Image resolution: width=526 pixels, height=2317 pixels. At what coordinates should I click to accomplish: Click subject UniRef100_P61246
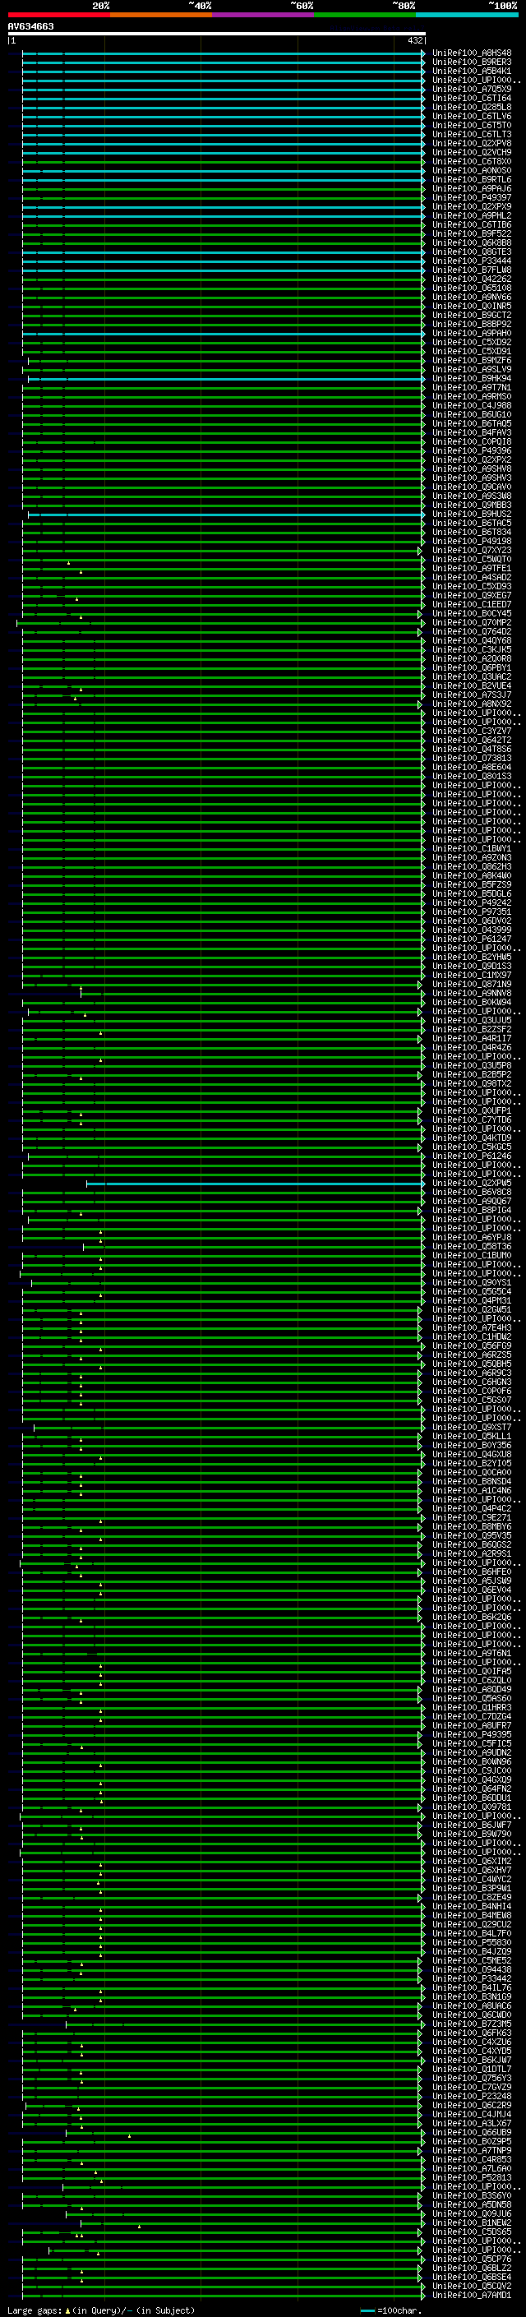click(472, 1156)
